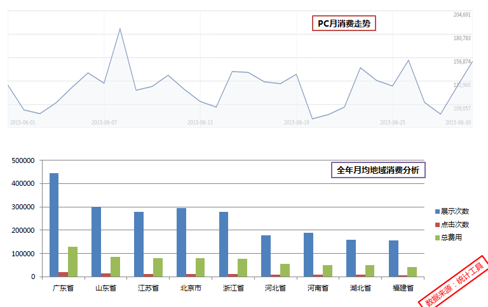Click the blue 展示次数 legend swatch
The height and width of the screenshot is (307, 488).
(x=437, y=211)
